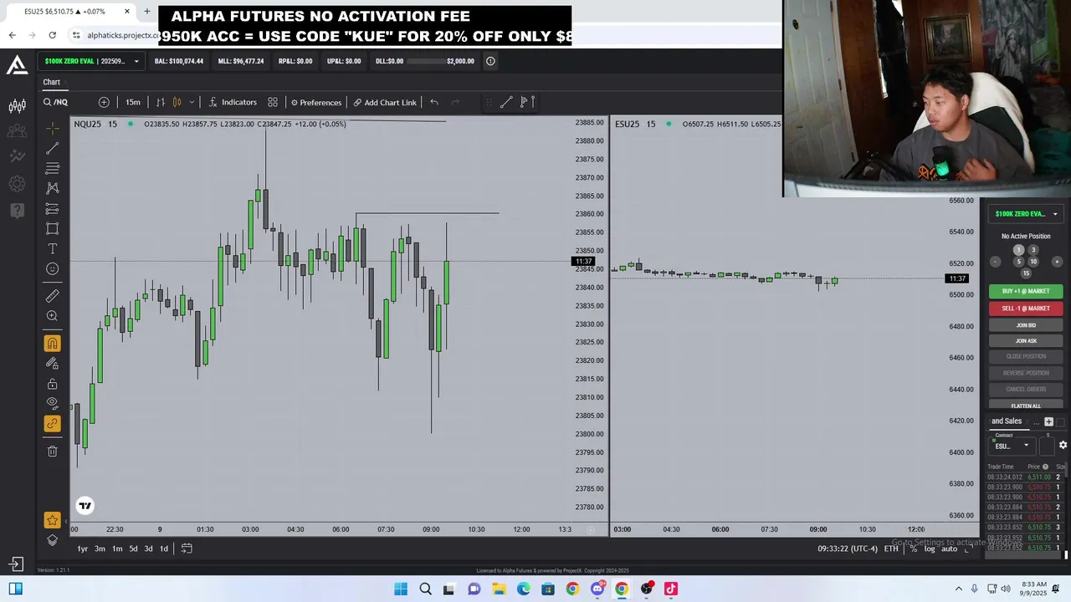Click the TradingView logo on chart
Image resolution: width=1071 pixels, height=602 pixels.
(85, 505)
